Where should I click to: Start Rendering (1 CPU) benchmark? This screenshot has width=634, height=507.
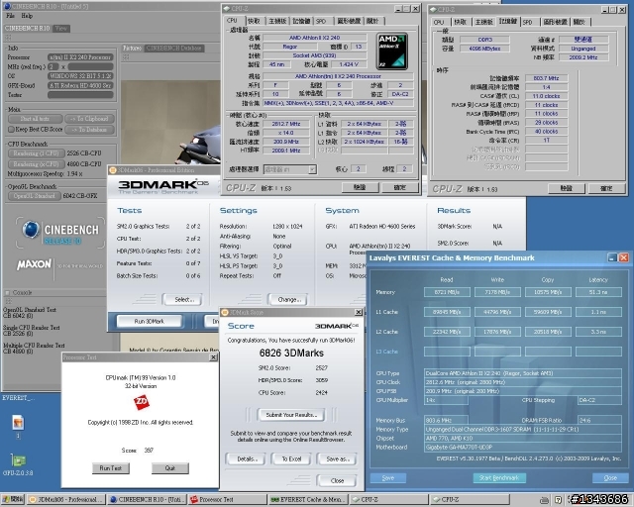coord(37,153)
